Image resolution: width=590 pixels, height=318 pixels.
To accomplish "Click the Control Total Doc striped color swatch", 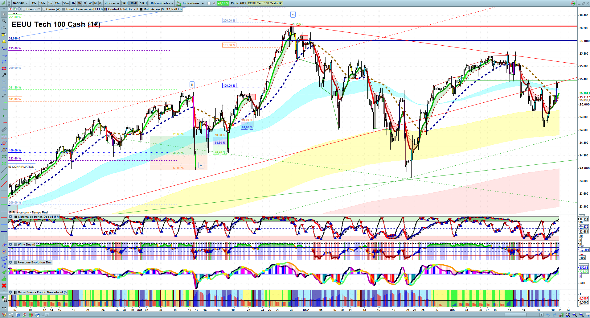I will 106,9.
